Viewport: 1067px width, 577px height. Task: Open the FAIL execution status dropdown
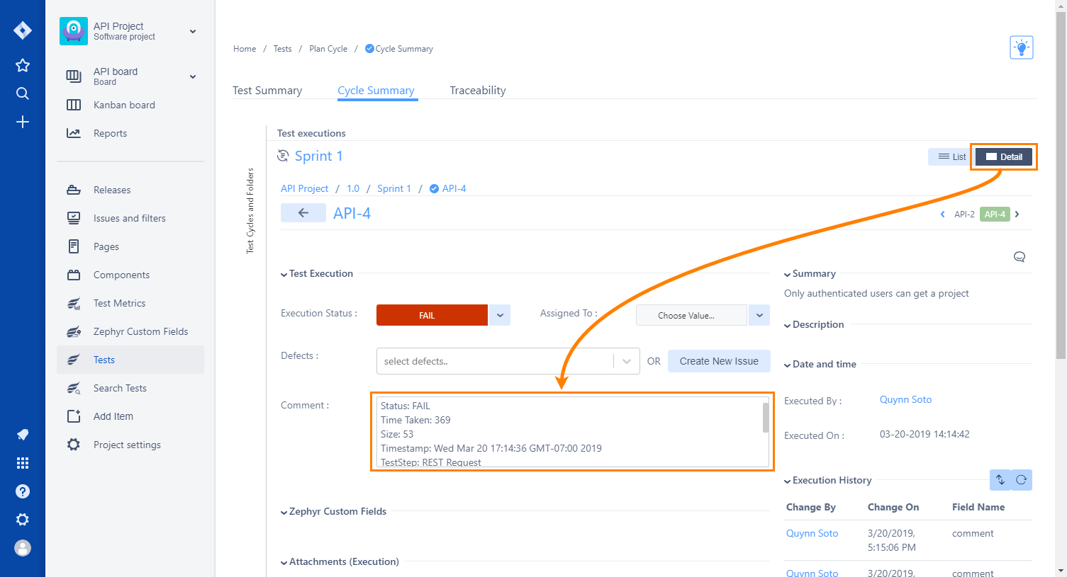tap(501, 314)
